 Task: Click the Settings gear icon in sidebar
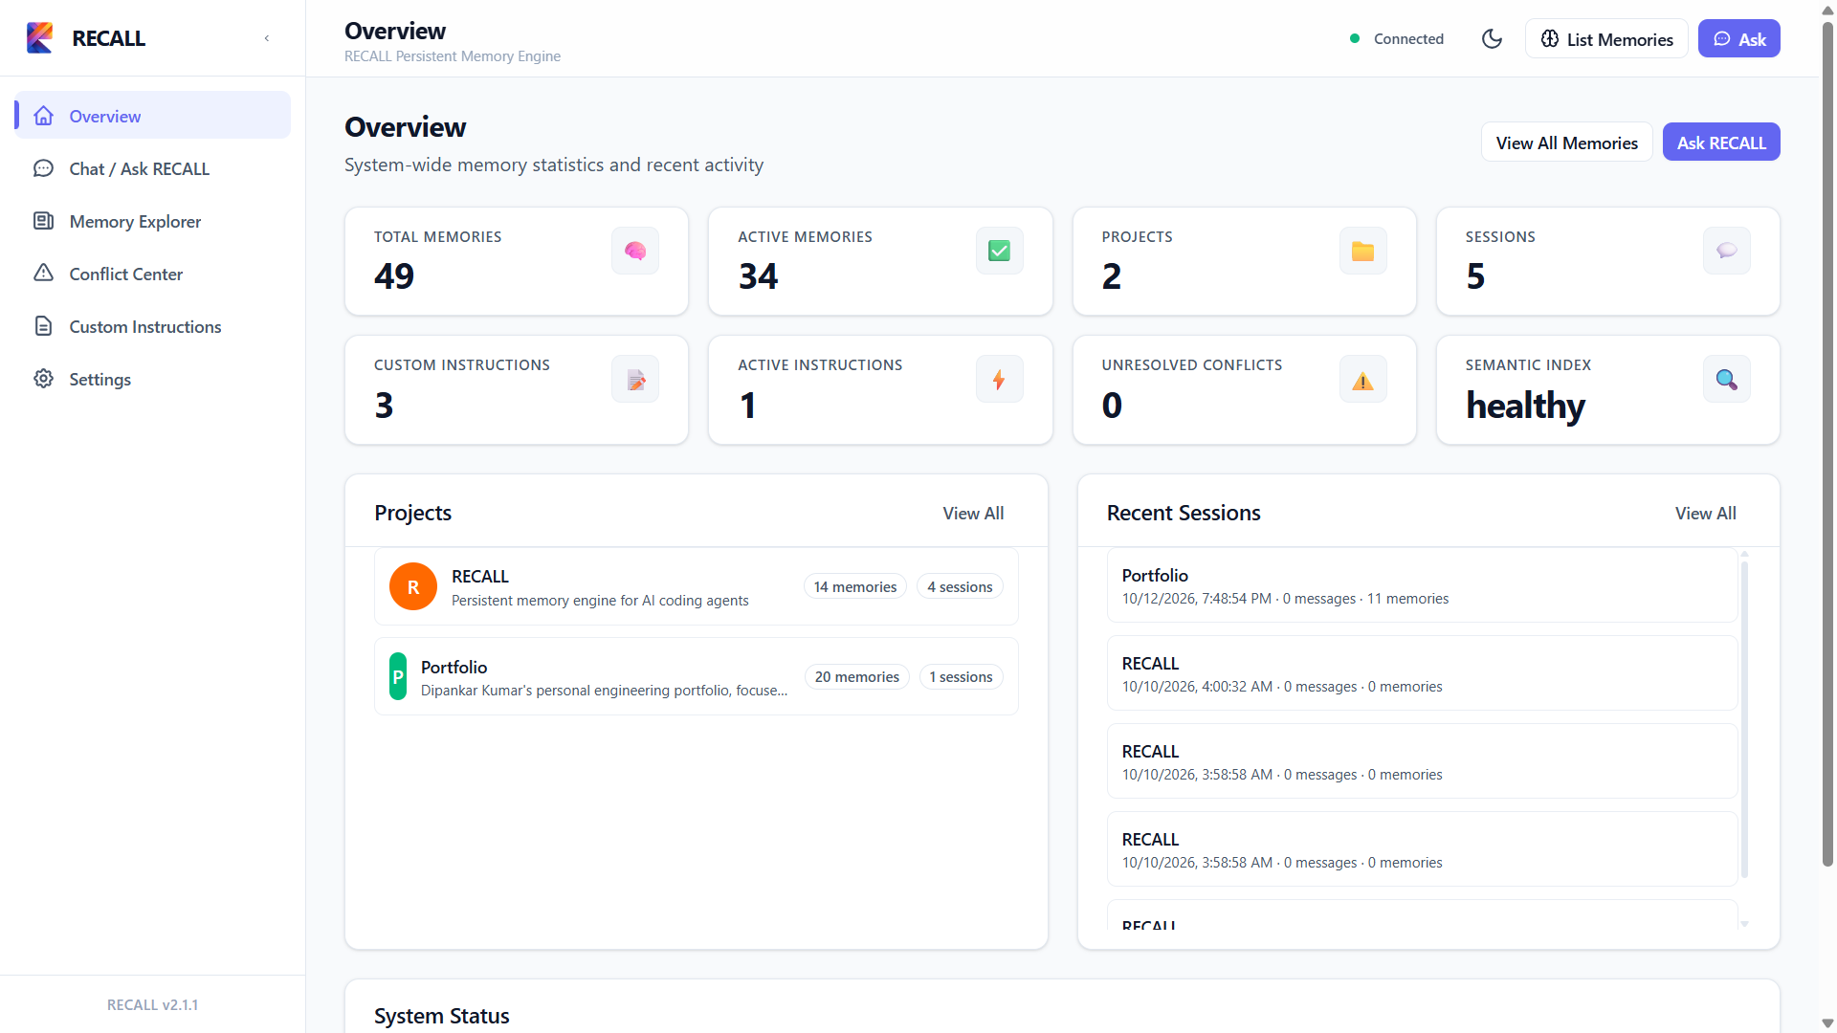(43, 379)
